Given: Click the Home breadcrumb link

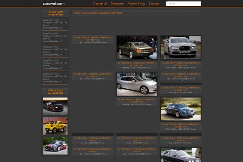Looking at the screenshot, I should coord(77,13).
